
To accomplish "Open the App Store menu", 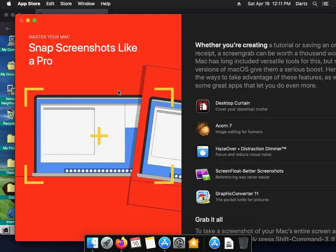I will pos(29,4).
